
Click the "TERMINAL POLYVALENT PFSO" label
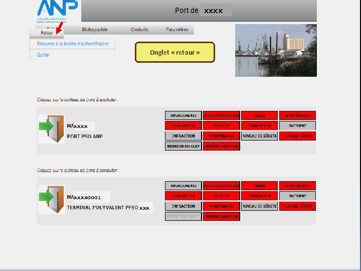pos(102,207)
